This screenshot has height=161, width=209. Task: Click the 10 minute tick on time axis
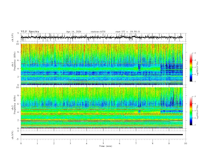pyautogui.click(x=186, y=143)
